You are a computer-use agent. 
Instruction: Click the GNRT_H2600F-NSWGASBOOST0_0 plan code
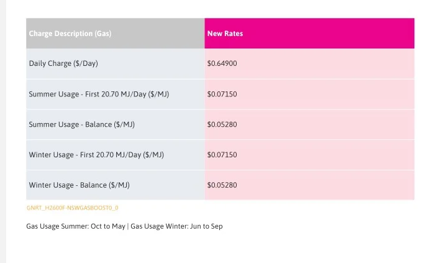pos(72,208)
